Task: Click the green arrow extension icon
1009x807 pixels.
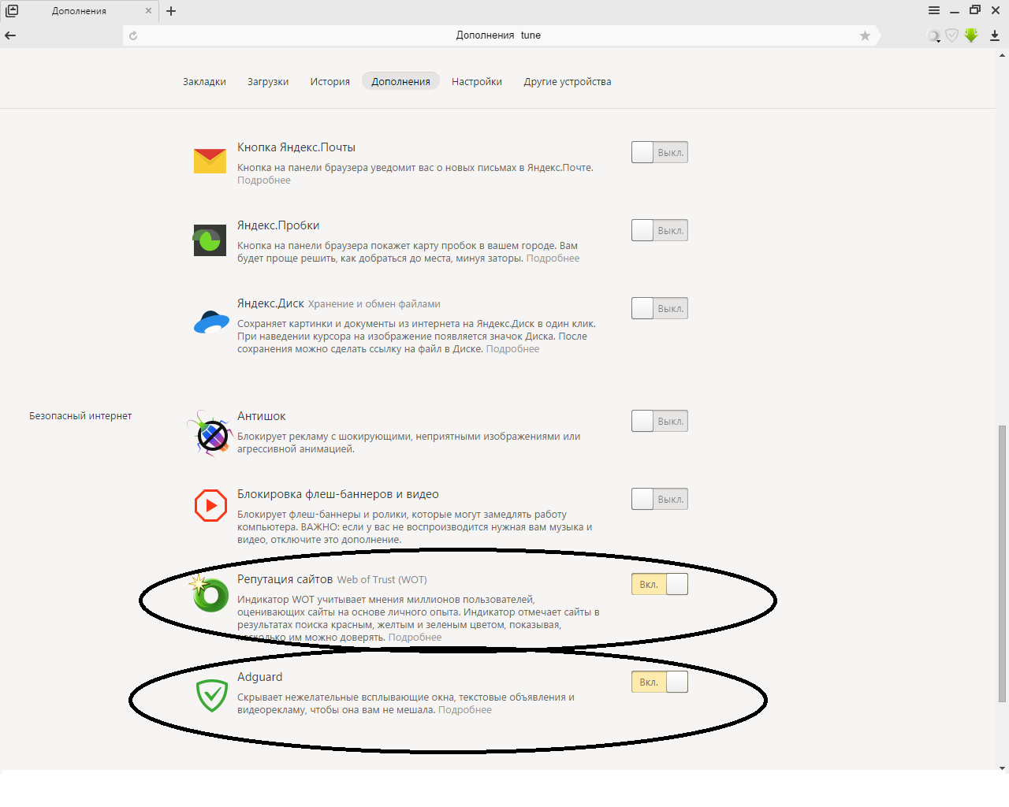Action: pyautogui.click(x=971, y=35)
